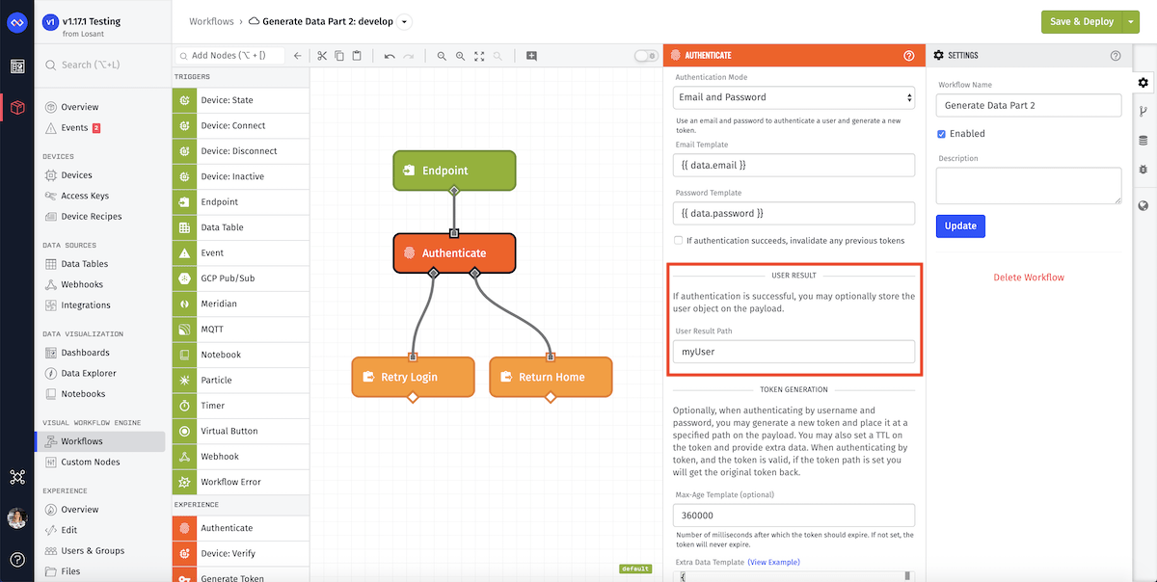This screenshot has height=582, width=1157.
Task: Focus the Max-Age Template field
Action: 794,516
